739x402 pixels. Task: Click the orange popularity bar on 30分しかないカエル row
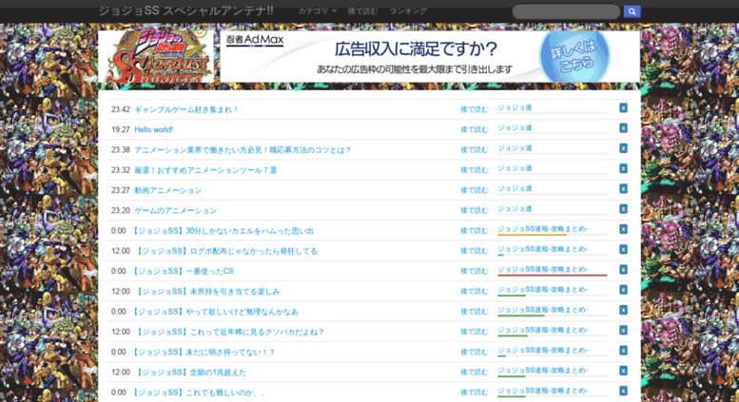coord(532,235)
